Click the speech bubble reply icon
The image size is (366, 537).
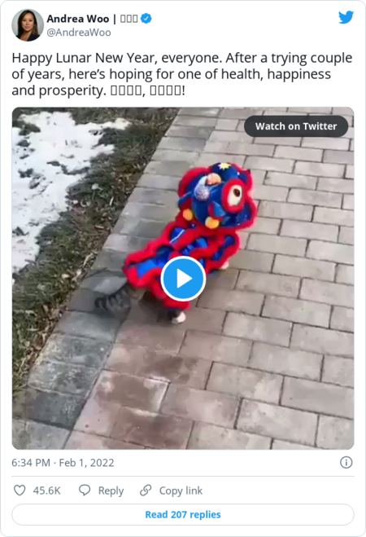click(85, 490)
